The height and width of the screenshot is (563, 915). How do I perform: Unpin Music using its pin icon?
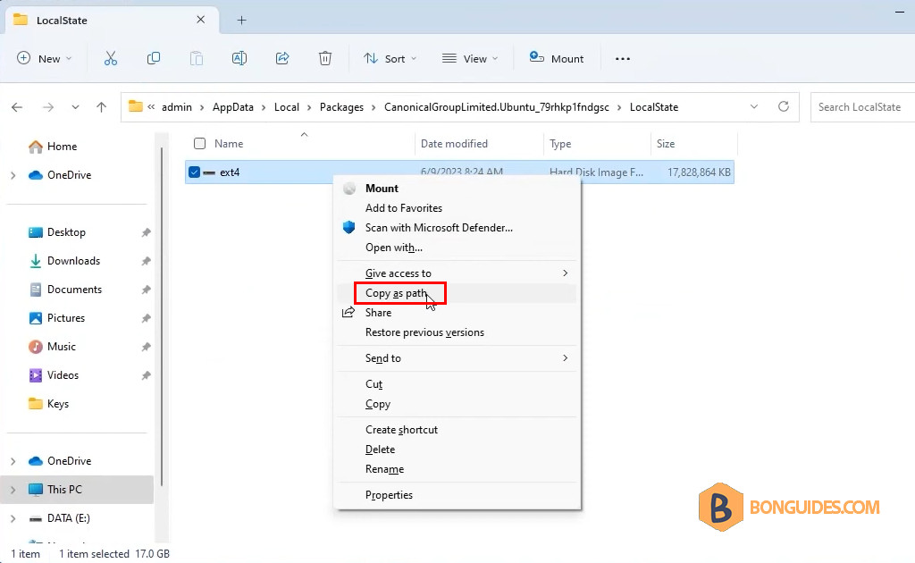(146, 347)
